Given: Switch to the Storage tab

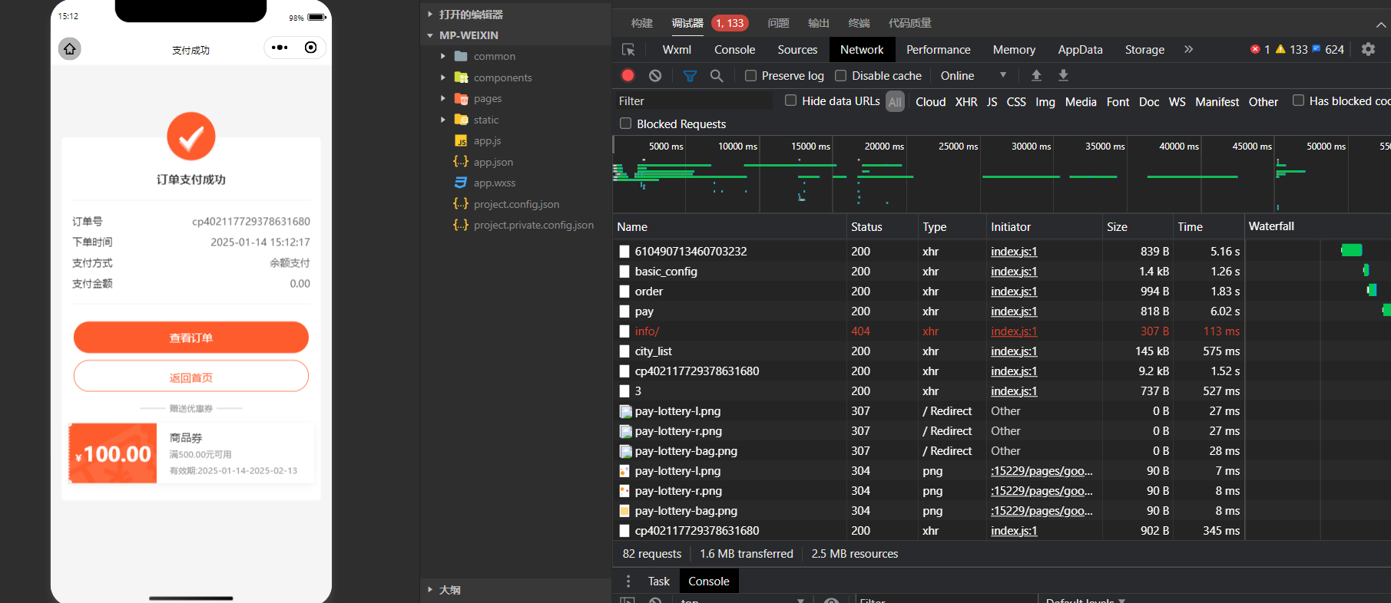Looking at the screenshot, I should pyautogui.click(x=1144, y=50).
